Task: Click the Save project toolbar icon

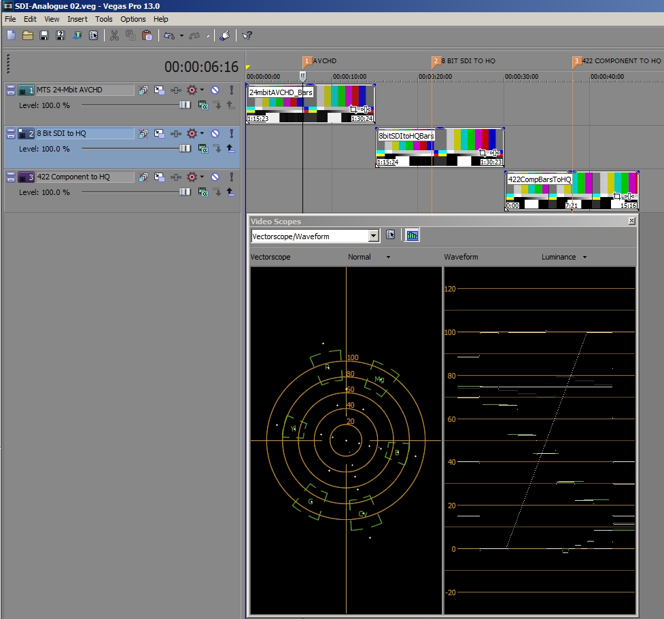Action: click(x=44, y=35)
